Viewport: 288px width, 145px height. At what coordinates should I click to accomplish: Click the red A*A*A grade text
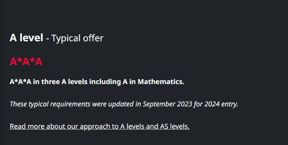(x=26, y=61)
